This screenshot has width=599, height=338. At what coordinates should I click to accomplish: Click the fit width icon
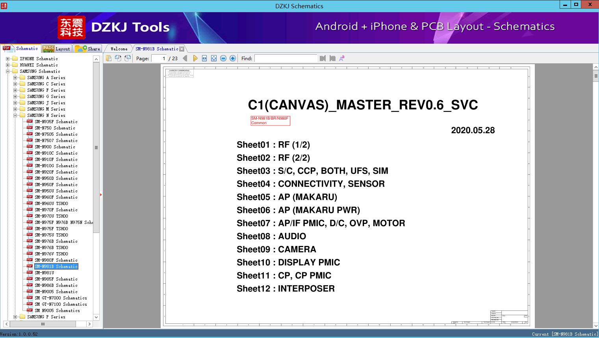[204, 58]
